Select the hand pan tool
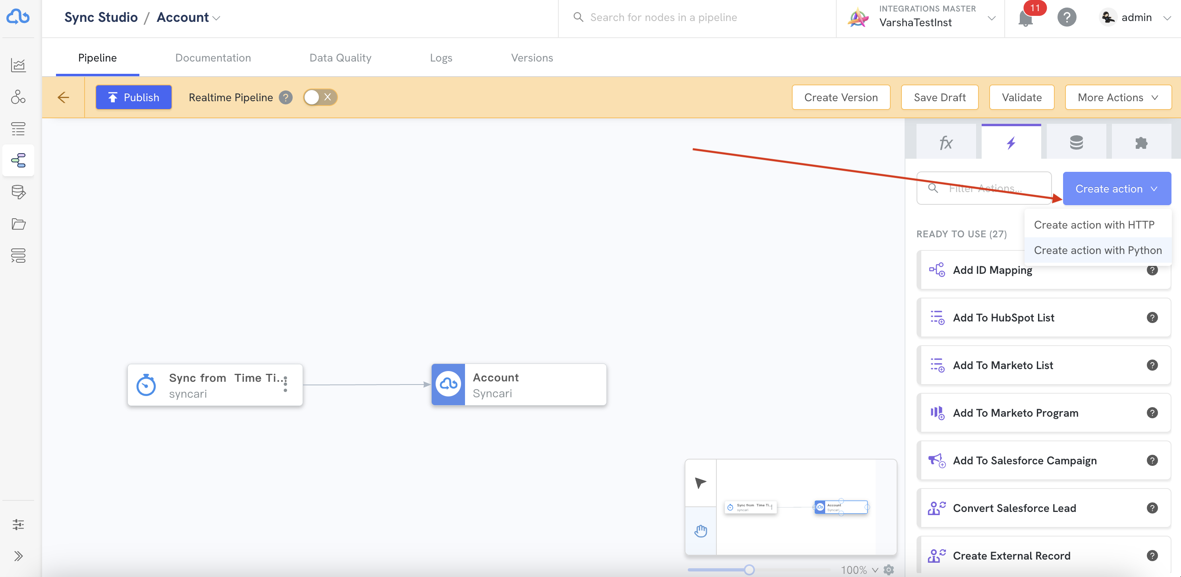Viewport: 1181px width, 577px height. pyautogui.click(x=700, y=531)
